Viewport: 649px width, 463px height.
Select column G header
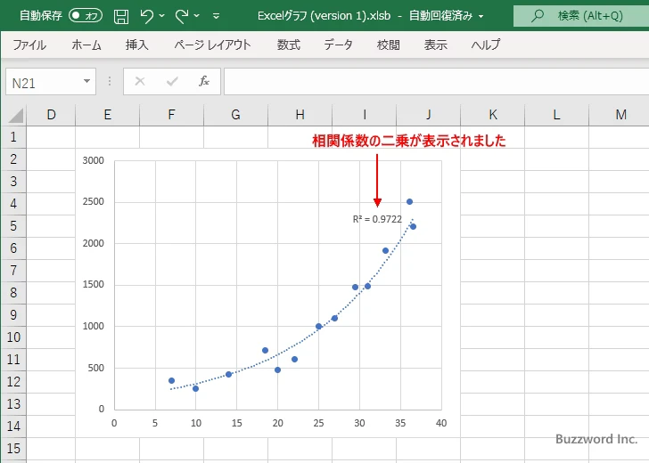click(x=236, y=115)
